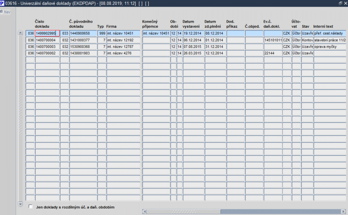Image resolution: width=348 pixels, height=215 pixels.
Task: Click prefix 033 in first row
Action: click(64, 33)
